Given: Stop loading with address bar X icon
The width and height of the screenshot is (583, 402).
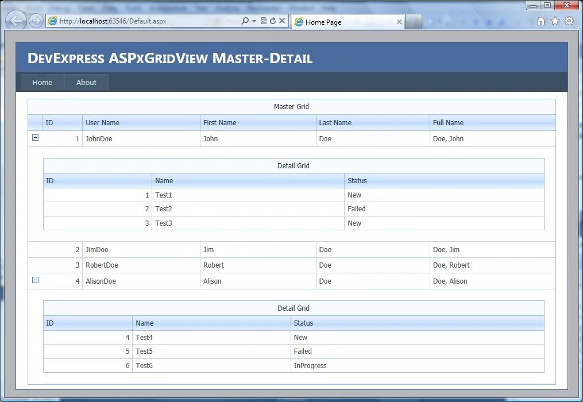Looking at the screenshot, I should click(282, 21).
